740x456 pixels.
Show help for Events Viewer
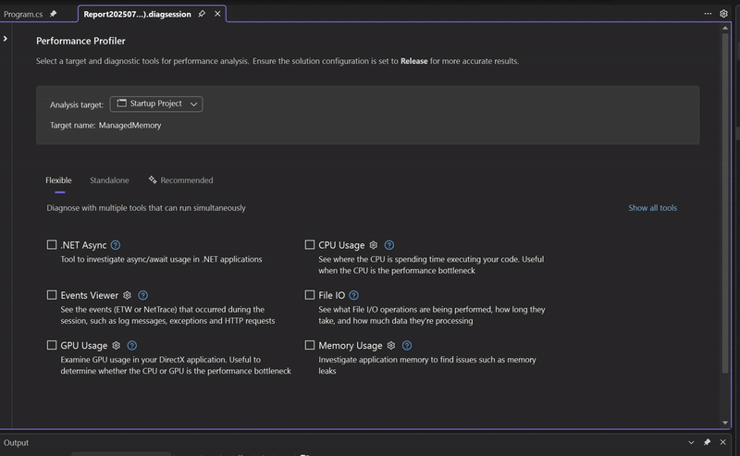142,295
